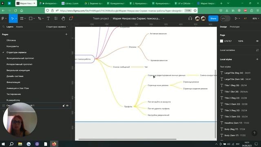261x147 pixels.
Task: Click the canvas horizontal scrollbar
Action: [x=127, y=139]
